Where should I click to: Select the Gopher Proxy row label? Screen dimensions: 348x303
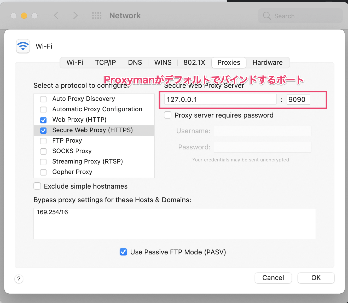pyautogui.click(x=72, y=172)
